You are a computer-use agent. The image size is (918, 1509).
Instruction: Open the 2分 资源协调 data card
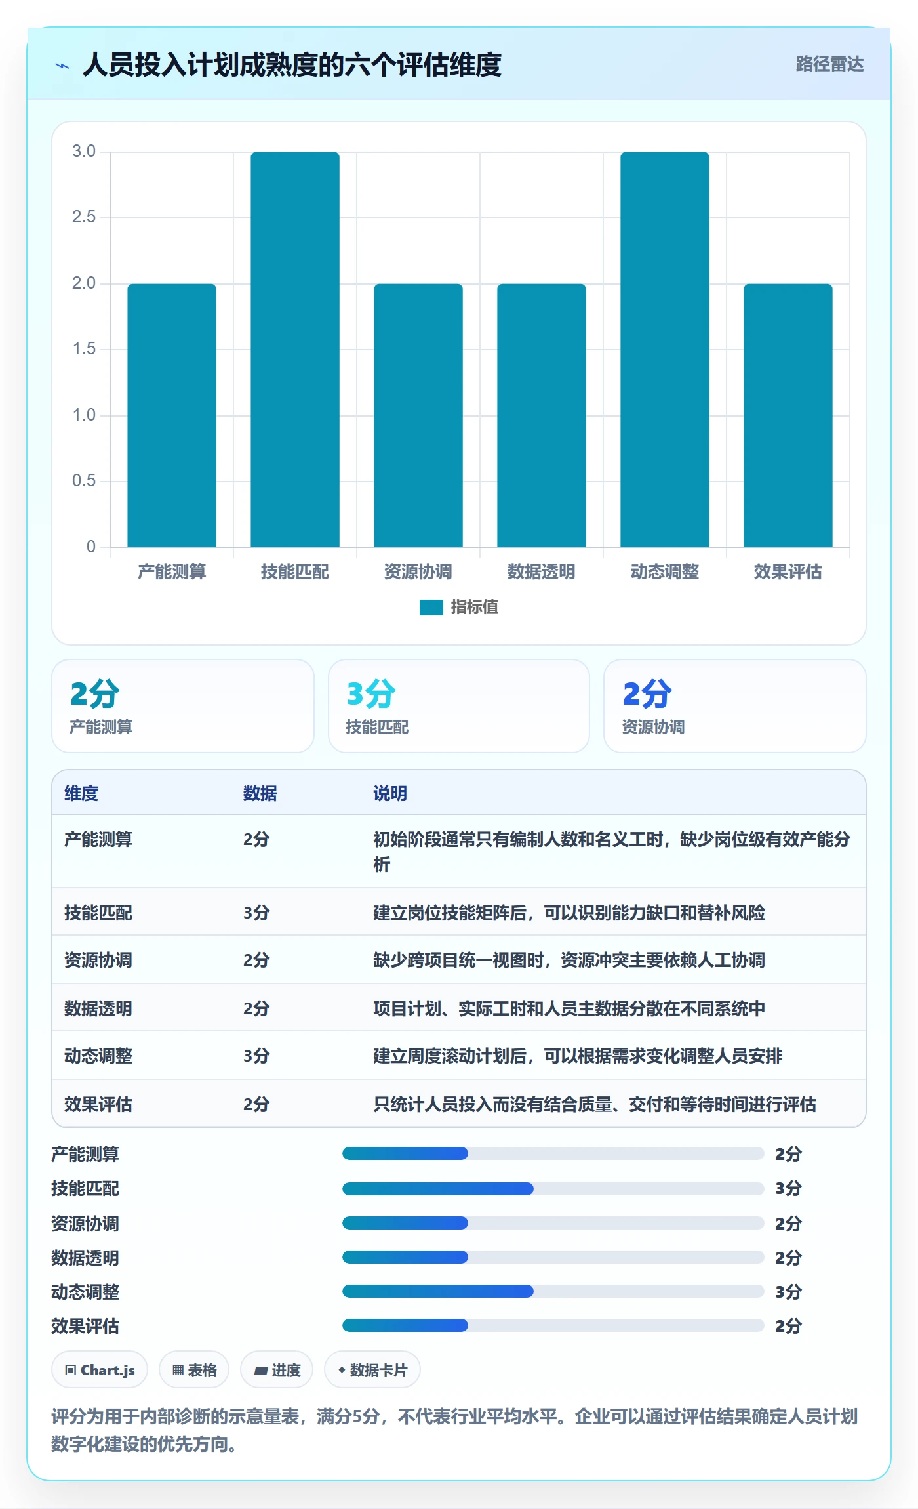point(735,706)
